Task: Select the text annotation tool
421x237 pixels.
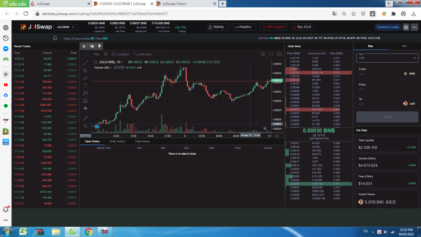Action: (86, 85)
